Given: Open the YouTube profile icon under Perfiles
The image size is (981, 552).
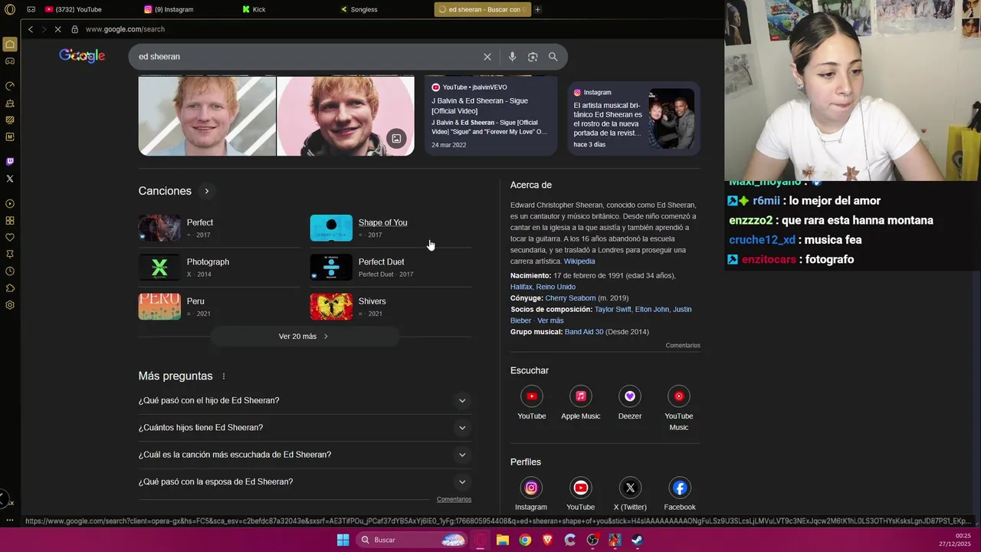Looking at the screenshot, I should 581,488.
